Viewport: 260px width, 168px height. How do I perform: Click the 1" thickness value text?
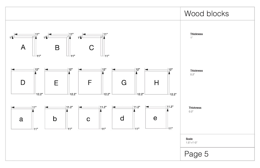pyautogui.click(x=191, y=38)
